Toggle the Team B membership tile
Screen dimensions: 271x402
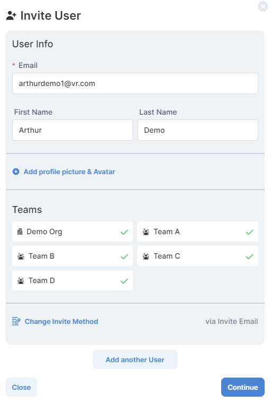click(73, 256)
